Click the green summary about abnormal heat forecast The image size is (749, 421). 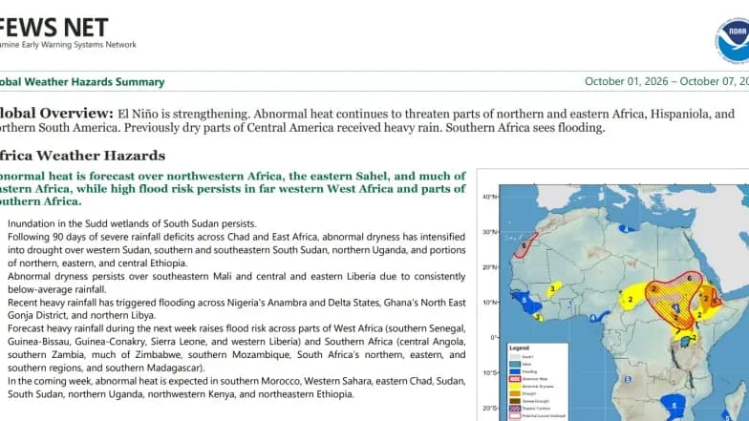coord(233,189)
